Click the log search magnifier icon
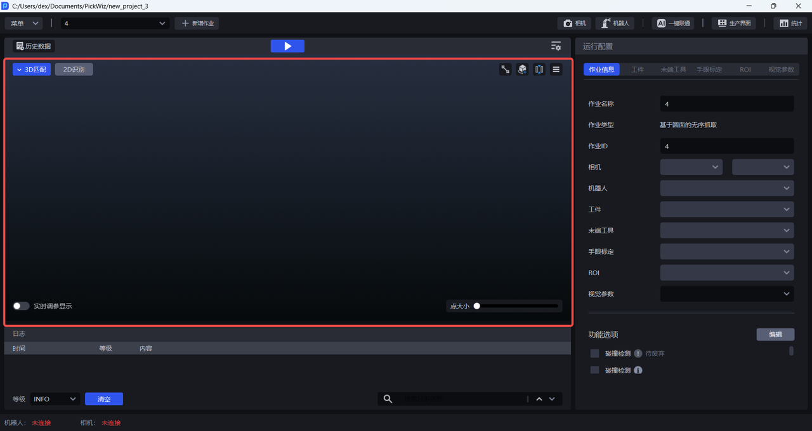 388,399
